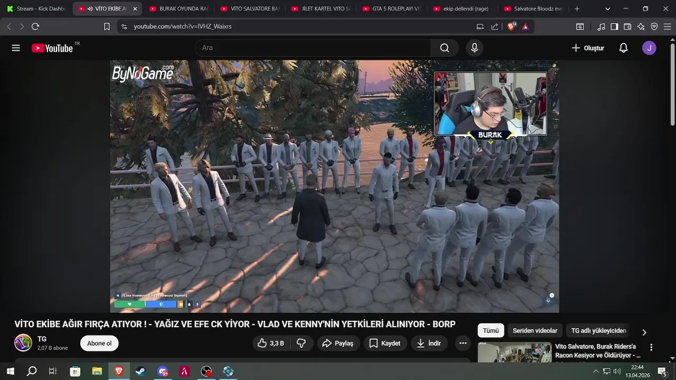Viewport: 676px width, 380px height.
Task: Click the youtube.com address bar URL
Action: click(x=182, y=26)
